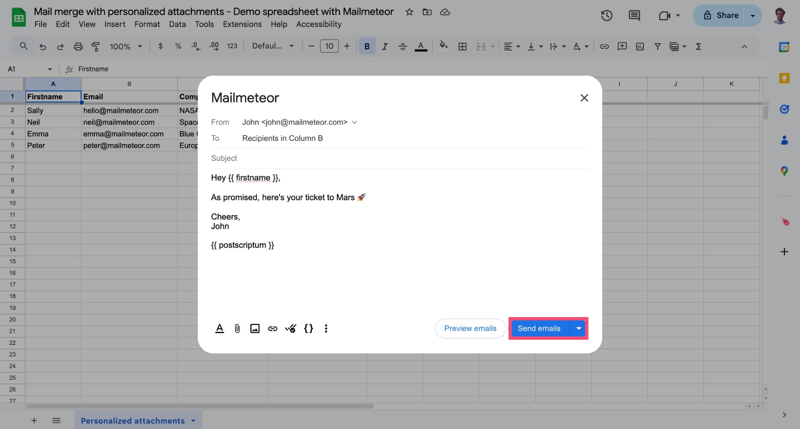This screenshot has height=429, width=800.
Task: Open comments history icon in header
Action: 634,16
